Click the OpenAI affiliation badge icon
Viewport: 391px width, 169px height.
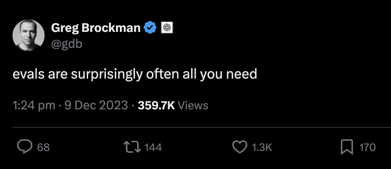pyautogui.click(x=167, y=28)
